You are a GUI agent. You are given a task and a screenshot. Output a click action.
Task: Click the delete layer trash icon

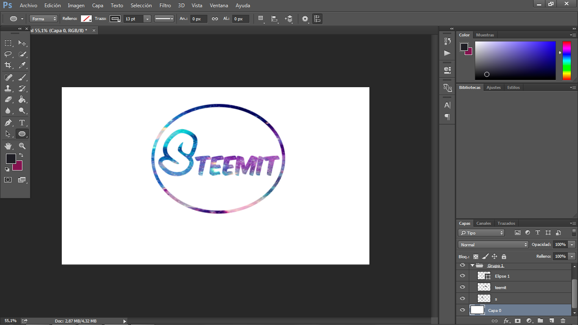pos(563,321)
